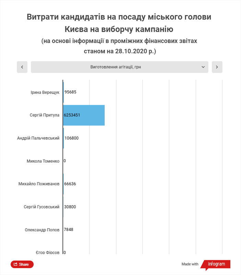The image size is (241, 275).
Task: Click the label 'Микола Томенко'
Action: click(x=43, y=161)
